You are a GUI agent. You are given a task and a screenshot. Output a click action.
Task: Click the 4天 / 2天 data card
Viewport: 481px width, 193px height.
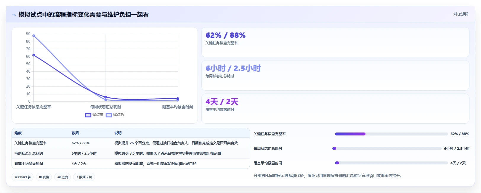[335, 109]
